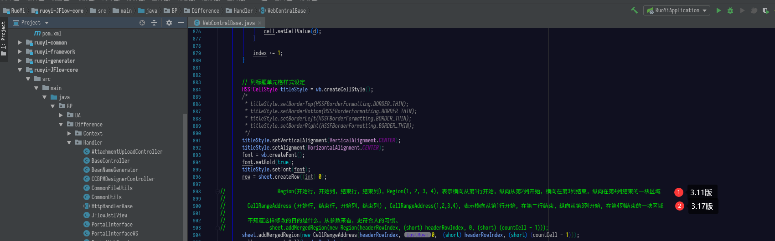Open PortalInterfaceWS class file
Viewport: 775px width, 241px height.
pyautogui.click(x=110, y=234)
